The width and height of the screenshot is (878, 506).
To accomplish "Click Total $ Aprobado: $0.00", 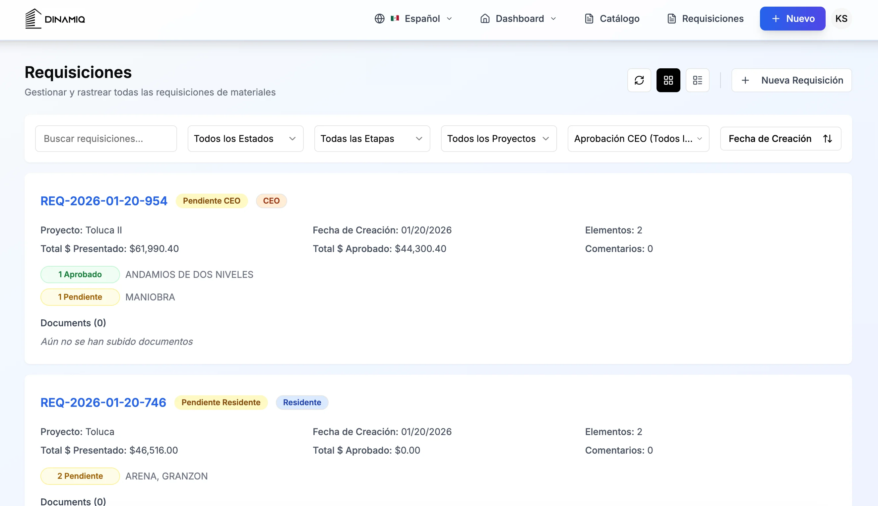I will coord(367,450).
